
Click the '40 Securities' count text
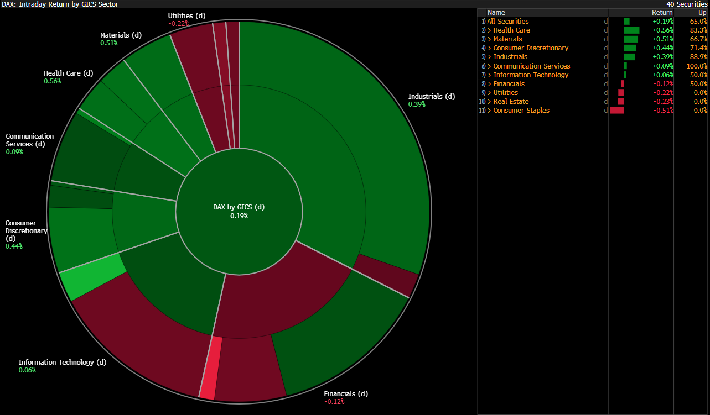[687, 4]
